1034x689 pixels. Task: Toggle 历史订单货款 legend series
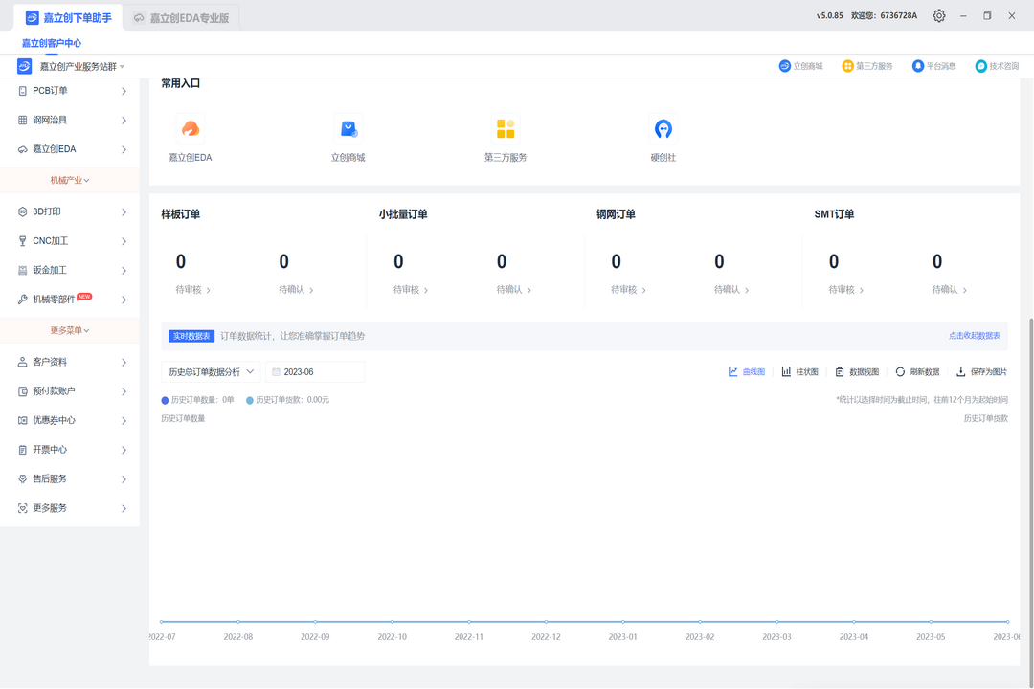point(287,400)
